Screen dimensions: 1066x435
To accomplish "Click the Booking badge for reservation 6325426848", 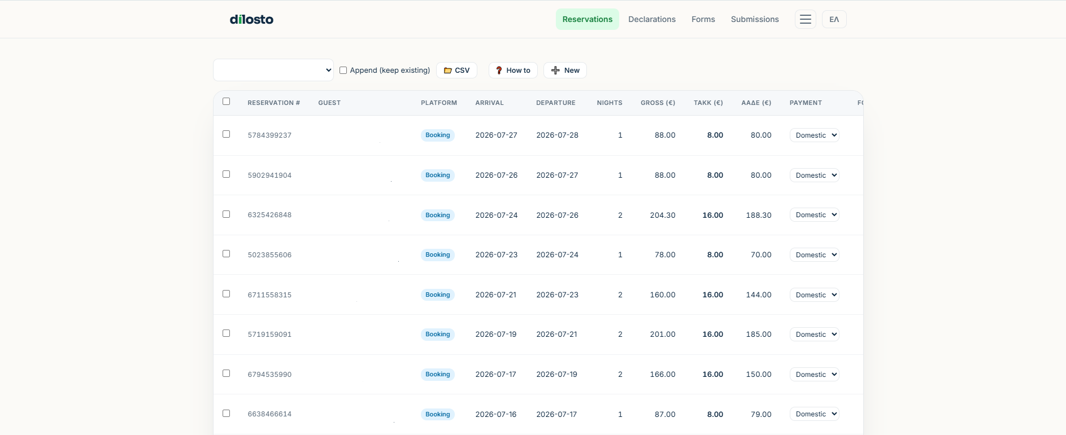I will pyautogui.click(x=438, y=215).
